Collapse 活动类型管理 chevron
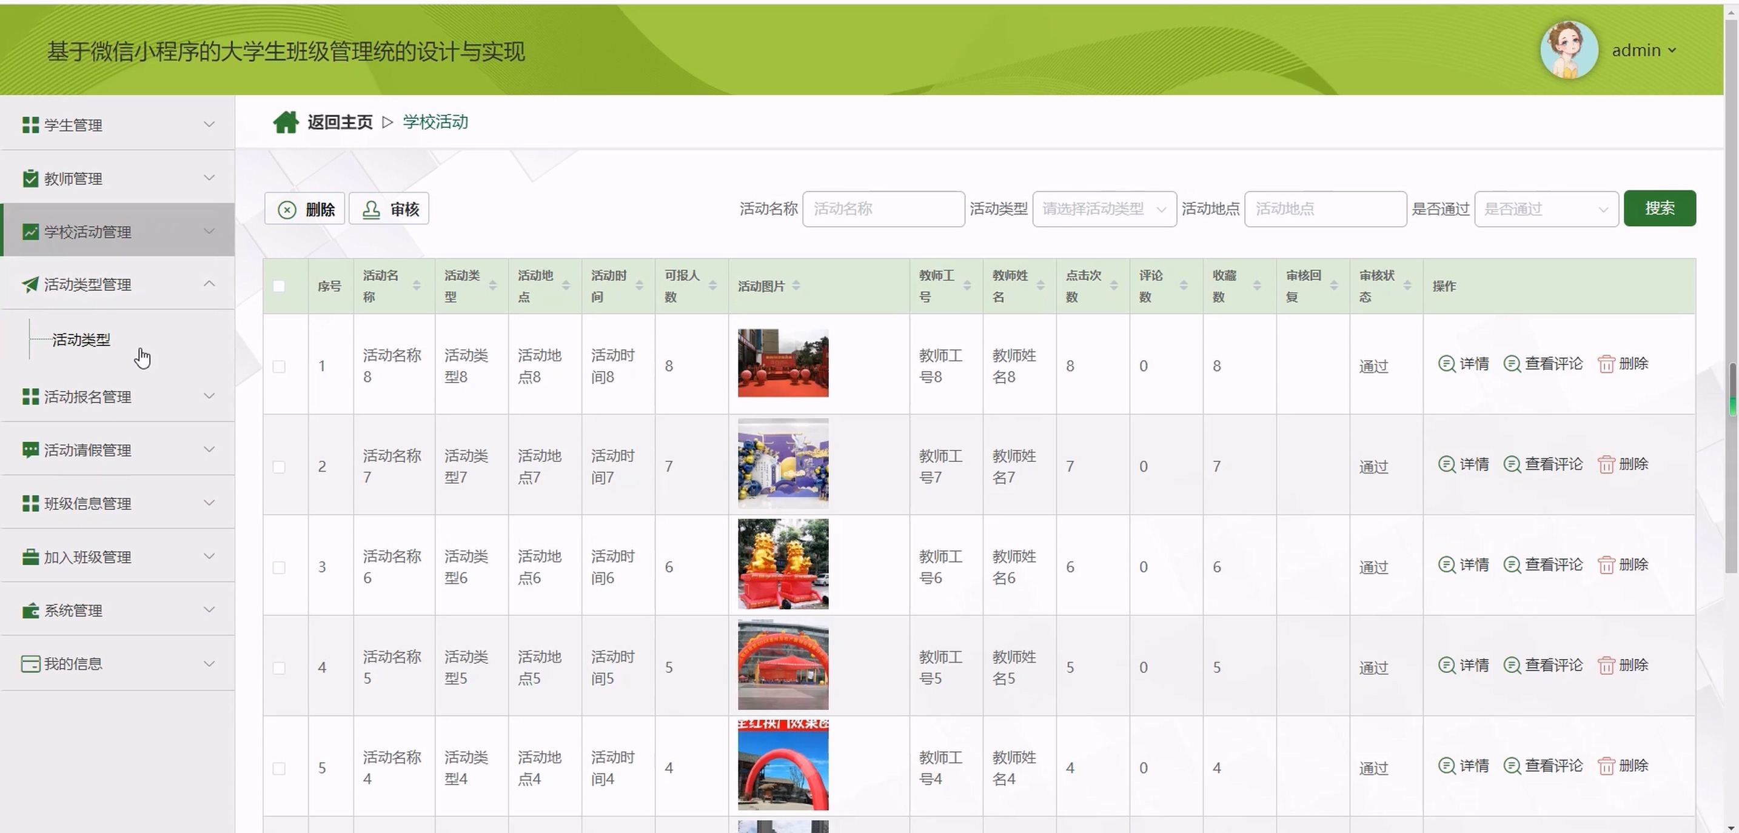Viewport: 1739px width, 833px height. click(209, 284)
